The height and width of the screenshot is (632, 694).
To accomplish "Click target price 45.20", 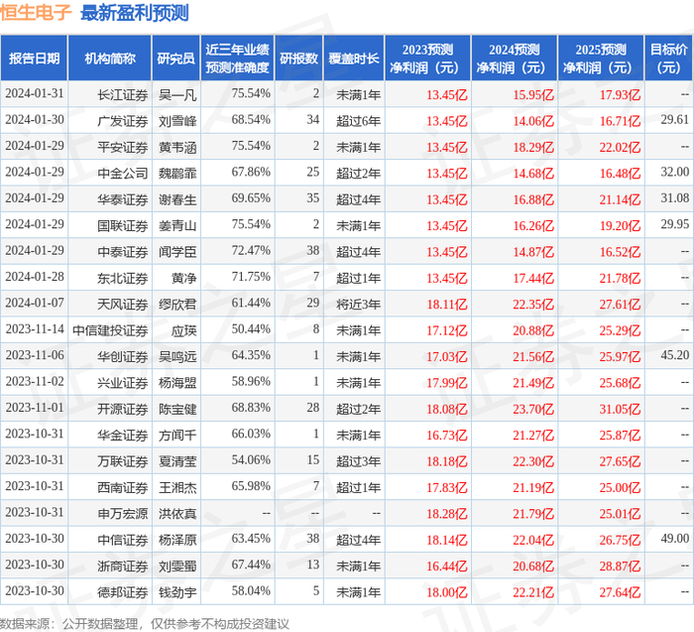I will click(x=674, y=355).
